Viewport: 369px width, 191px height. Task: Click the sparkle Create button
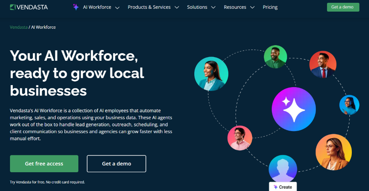pos(282,187)
